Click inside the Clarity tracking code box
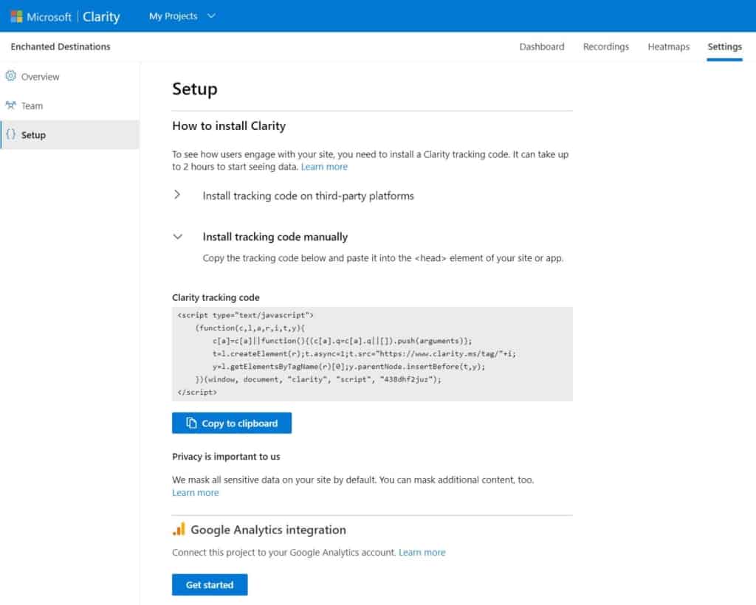Screen dimensions: 756x605 (x=372, y=354)
